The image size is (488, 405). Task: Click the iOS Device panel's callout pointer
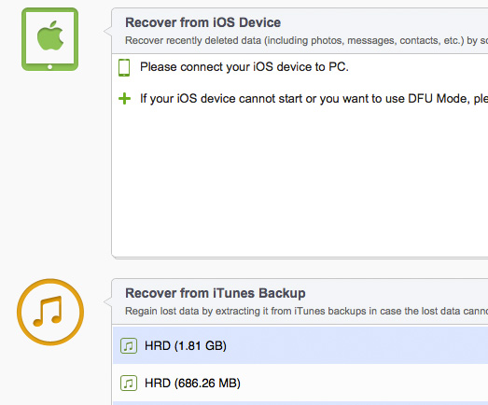(107, 31)
